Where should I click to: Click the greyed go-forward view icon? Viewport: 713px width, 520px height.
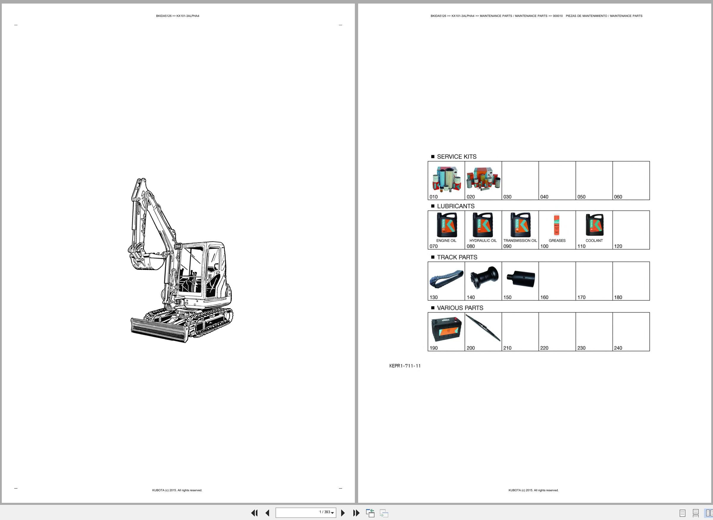(384, 513)
